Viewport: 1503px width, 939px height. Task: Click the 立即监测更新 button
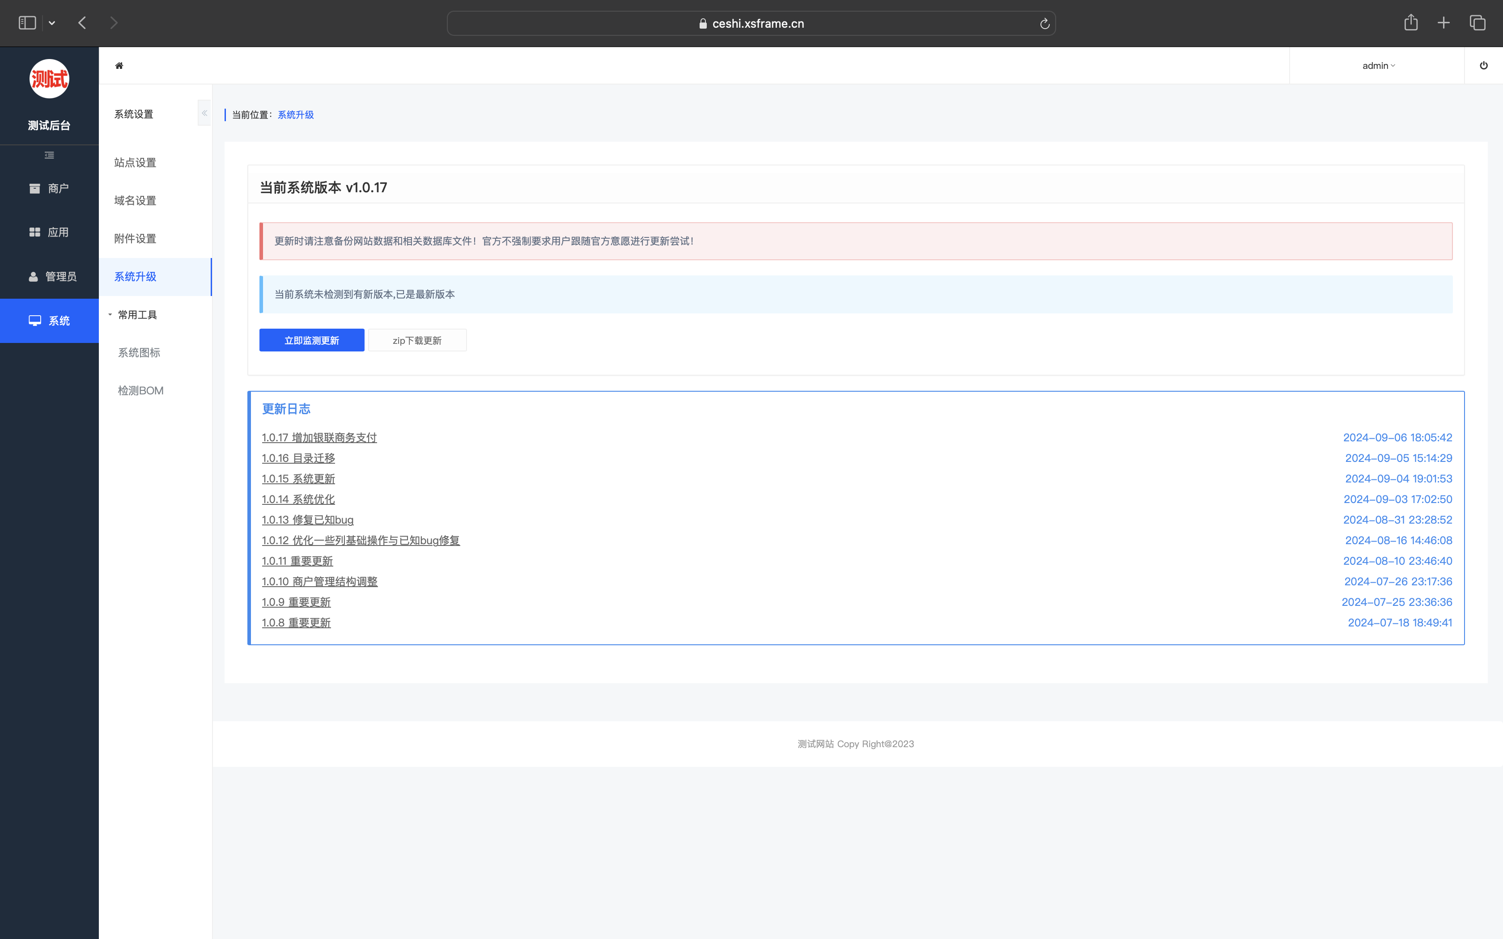311,340
